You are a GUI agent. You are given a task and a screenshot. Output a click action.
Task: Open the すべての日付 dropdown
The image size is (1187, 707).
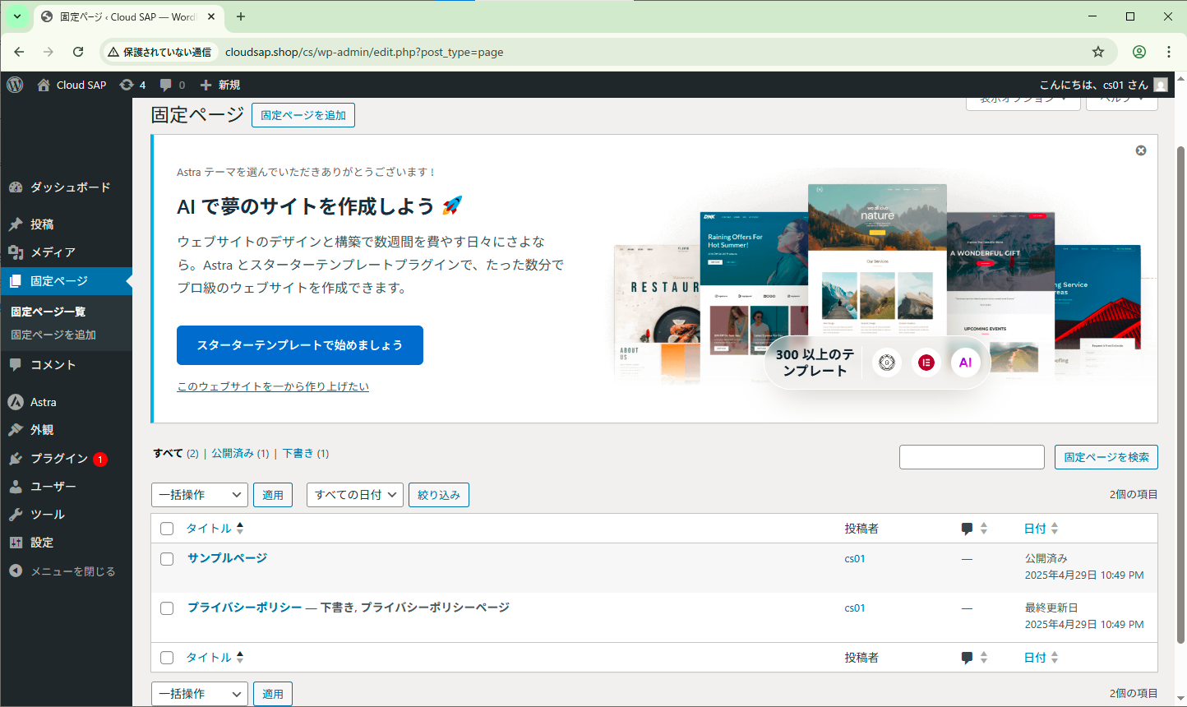click(355, 495)
